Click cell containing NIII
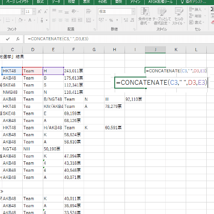 point(33,149)
